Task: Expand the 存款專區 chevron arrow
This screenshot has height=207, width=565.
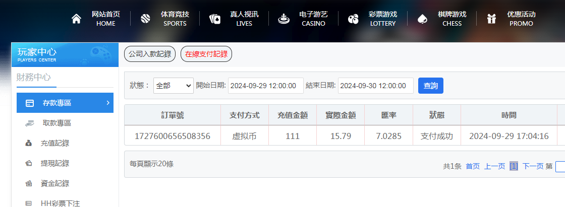Action: [x=108, y=103]
